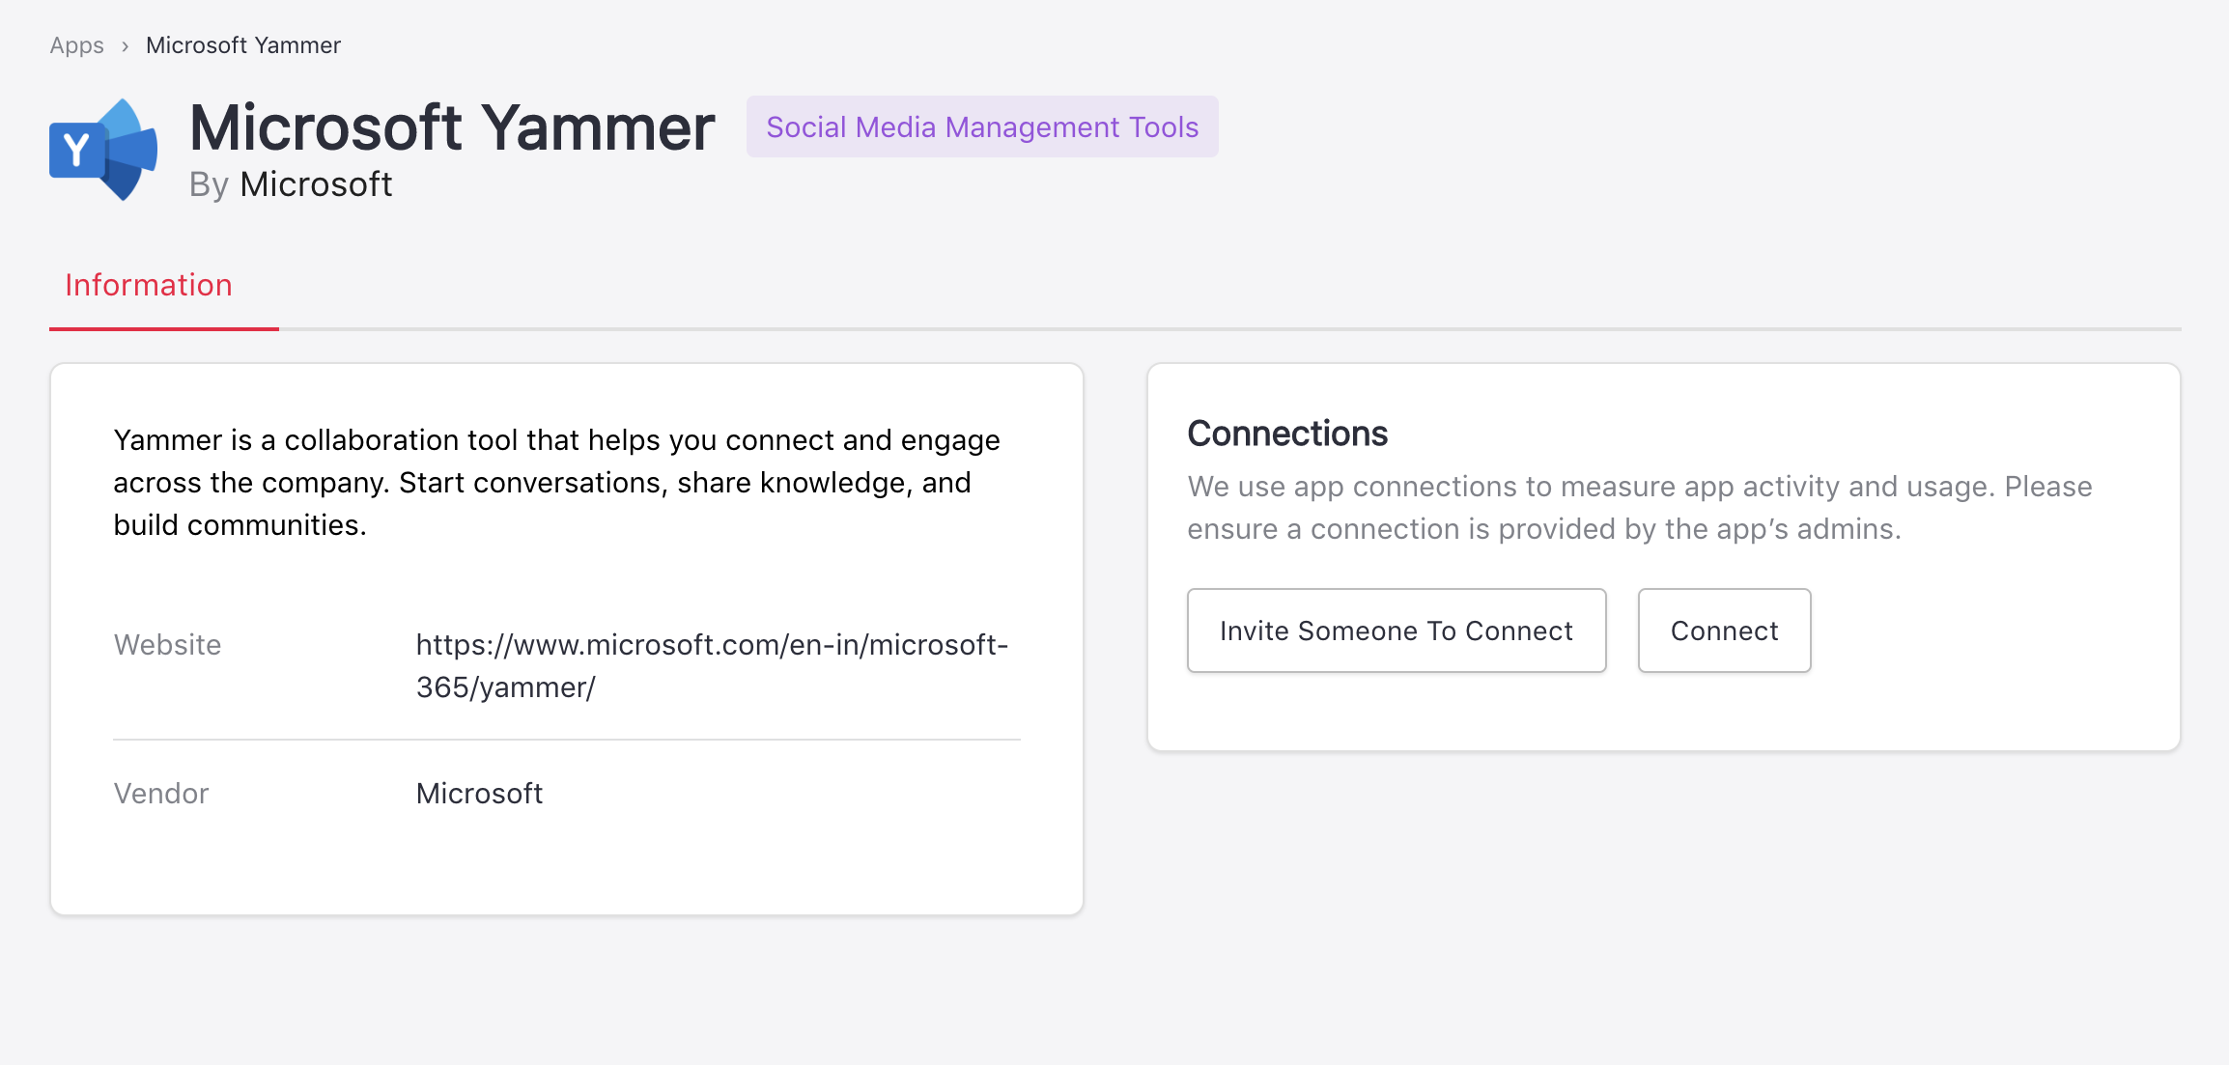Click the By Microsoft publisher text
This screenshot has height=1065, width=2229.
click(291, 184)
